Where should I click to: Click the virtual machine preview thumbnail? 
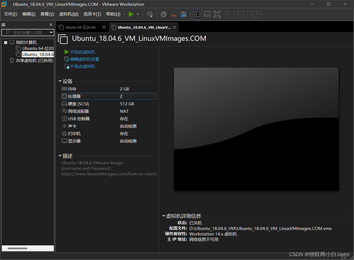tap(256, 129)
